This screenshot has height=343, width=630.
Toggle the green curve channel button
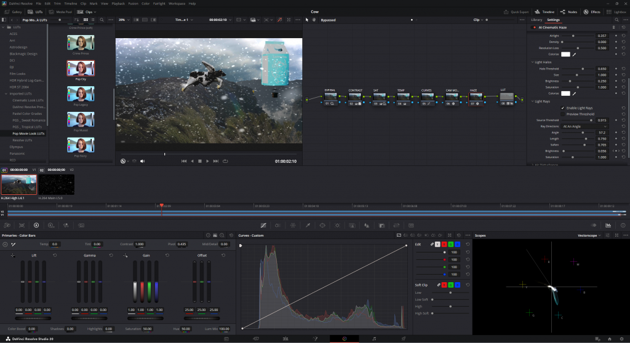point(451,244)
